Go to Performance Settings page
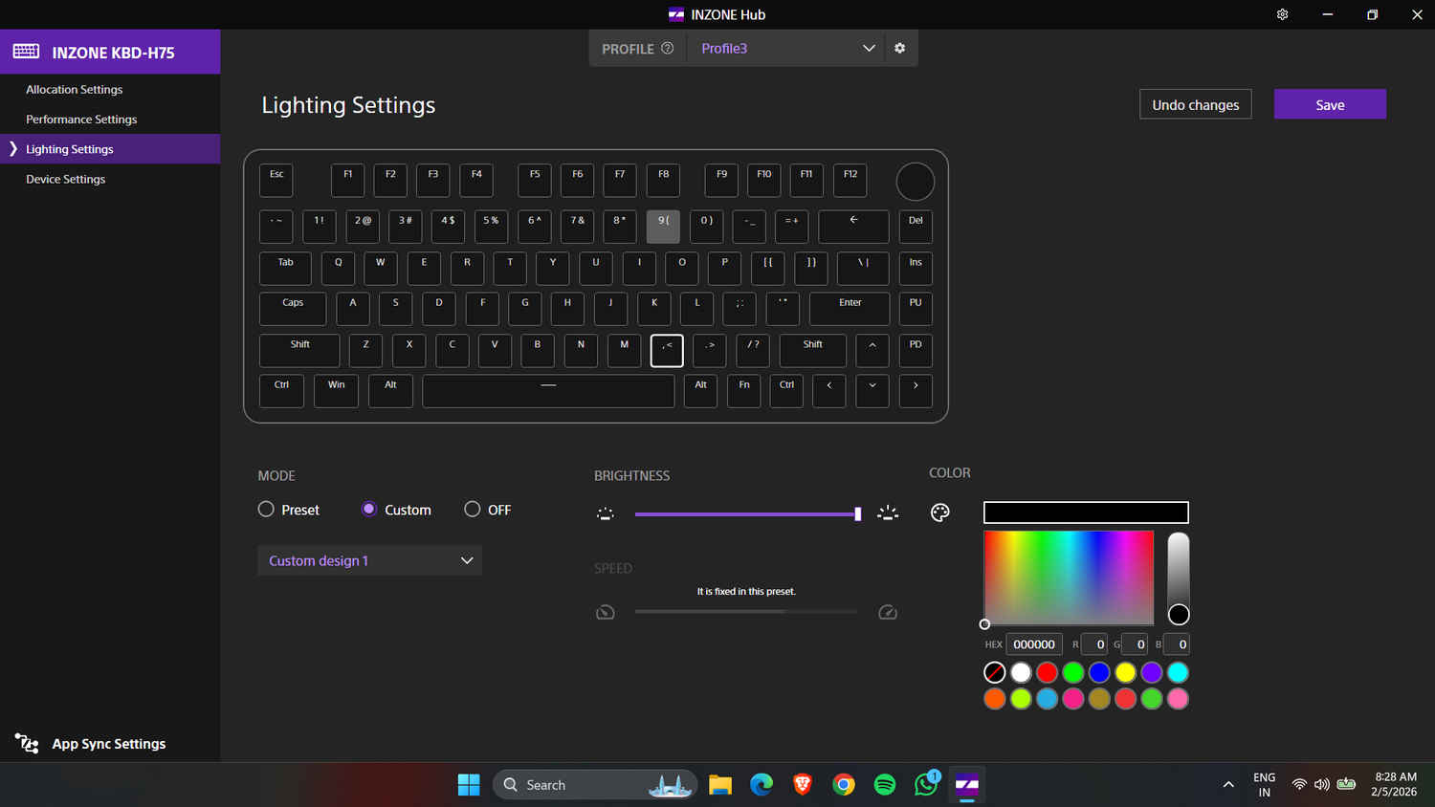This screenshot has width=1435, height=807. coord(81,120)
